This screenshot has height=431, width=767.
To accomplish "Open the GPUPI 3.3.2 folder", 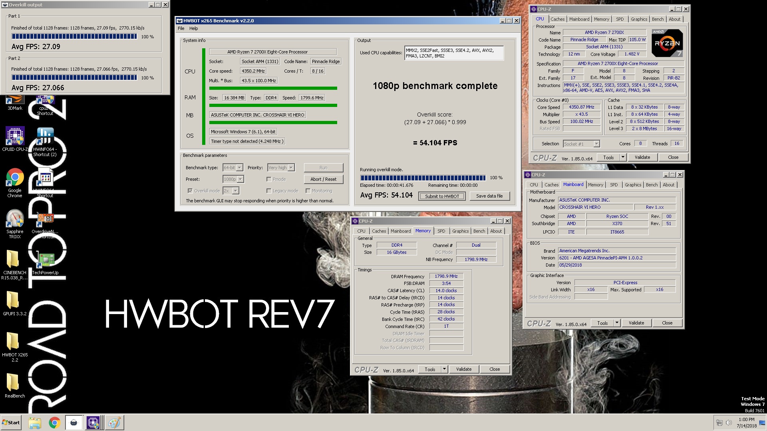I will 15,303.
